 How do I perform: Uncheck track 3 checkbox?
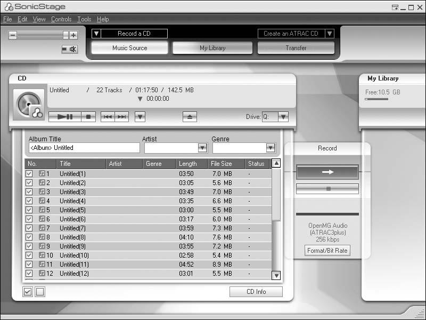pyautogui.click(x=29, y=191)
